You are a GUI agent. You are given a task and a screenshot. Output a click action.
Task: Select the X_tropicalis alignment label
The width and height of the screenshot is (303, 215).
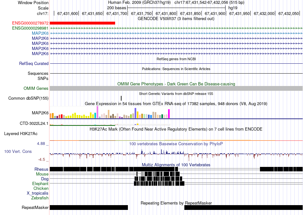click(38, 193)
